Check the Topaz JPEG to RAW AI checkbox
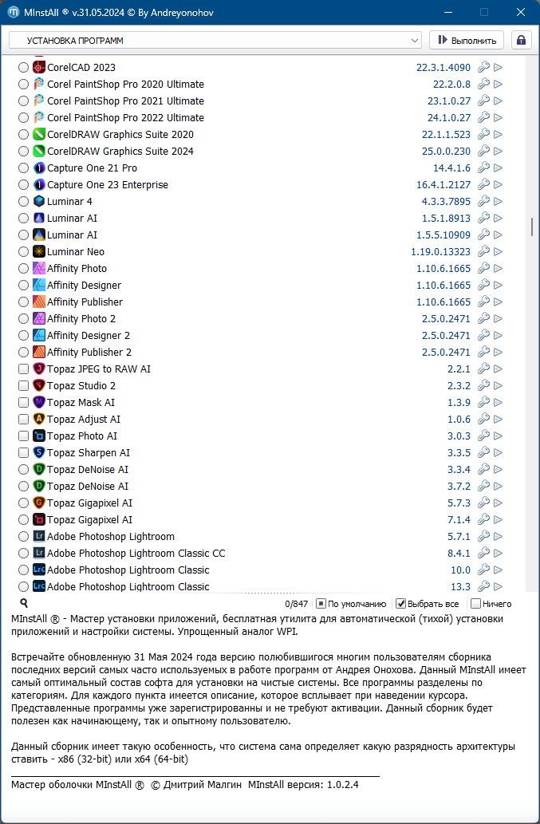 click(23, 369)
